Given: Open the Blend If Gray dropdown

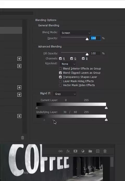Looking at the screenshot, I should (65, 94).
